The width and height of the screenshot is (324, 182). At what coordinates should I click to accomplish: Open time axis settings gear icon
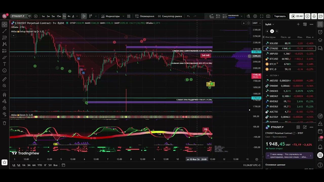coord(257,159)
